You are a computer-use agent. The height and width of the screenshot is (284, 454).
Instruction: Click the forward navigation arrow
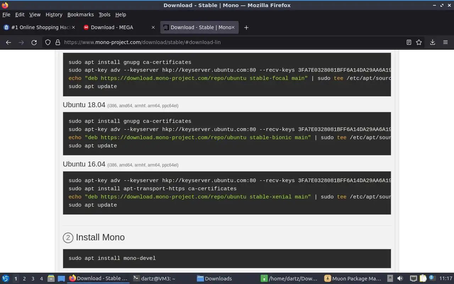[x=21, y=42]
